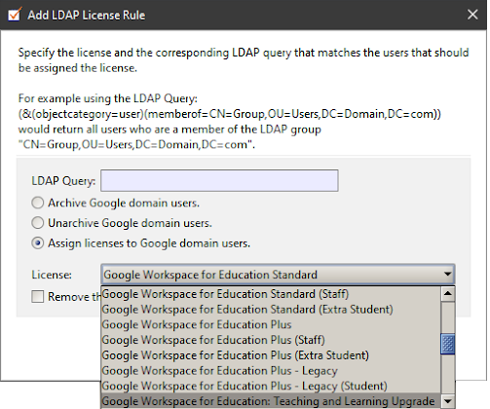Image resolution: width=490 pixels, height=409 pixels.
Task: Select Archive Google domain users option
Action: 38,203
